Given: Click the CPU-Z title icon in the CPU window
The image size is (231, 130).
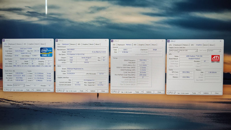Looking at the screenshot, I should click(4, 40).
